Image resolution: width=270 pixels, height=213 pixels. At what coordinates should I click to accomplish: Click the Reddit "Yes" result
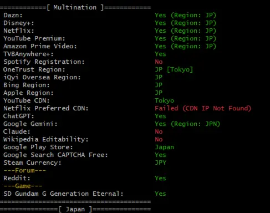point(160,178)
